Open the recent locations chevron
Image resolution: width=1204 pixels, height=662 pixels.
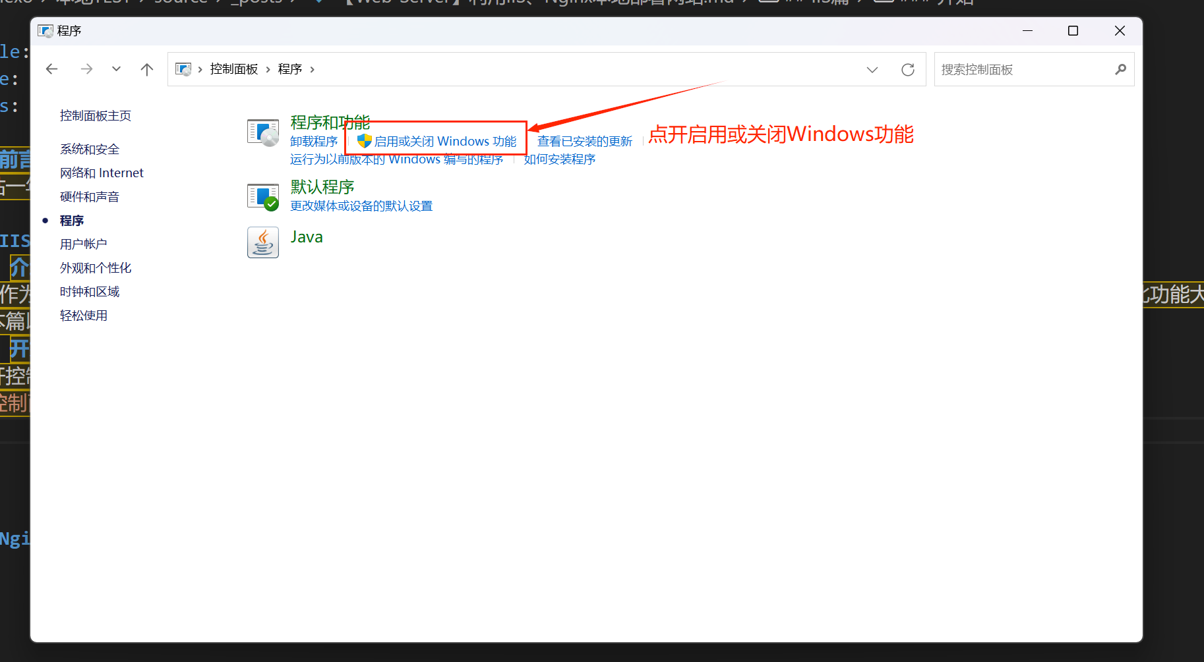(116, 69)
